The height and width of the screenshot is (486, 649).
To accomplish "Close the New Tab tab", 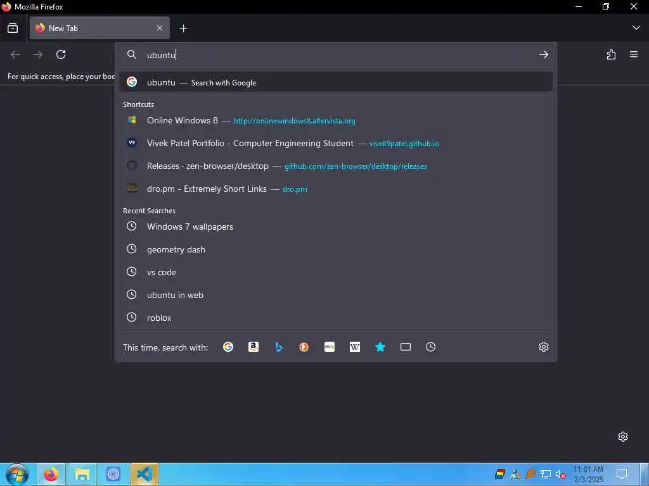I will pyautogui.click(x=160, y=28).
